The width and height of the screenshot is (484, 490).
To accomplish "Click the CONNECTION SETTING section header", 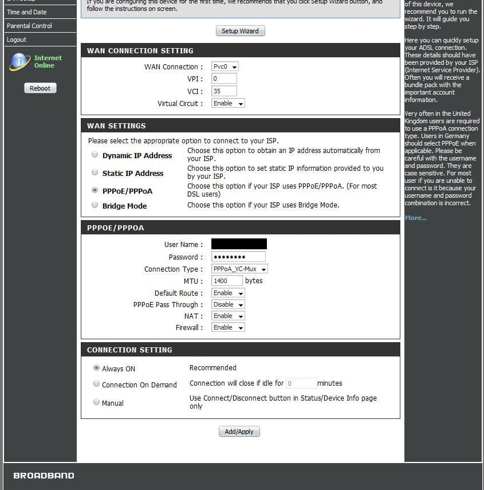I will click(241, 350).
